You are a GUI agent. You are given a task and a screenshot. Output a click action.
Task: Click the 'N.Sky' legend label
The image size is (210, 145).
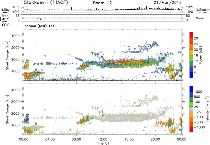[5, 10]
